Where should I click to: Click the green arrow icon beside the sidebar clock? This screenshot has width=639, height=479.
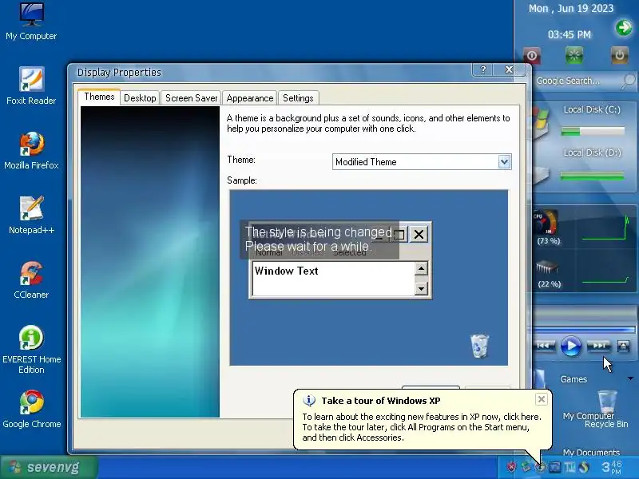click(624, 28)
